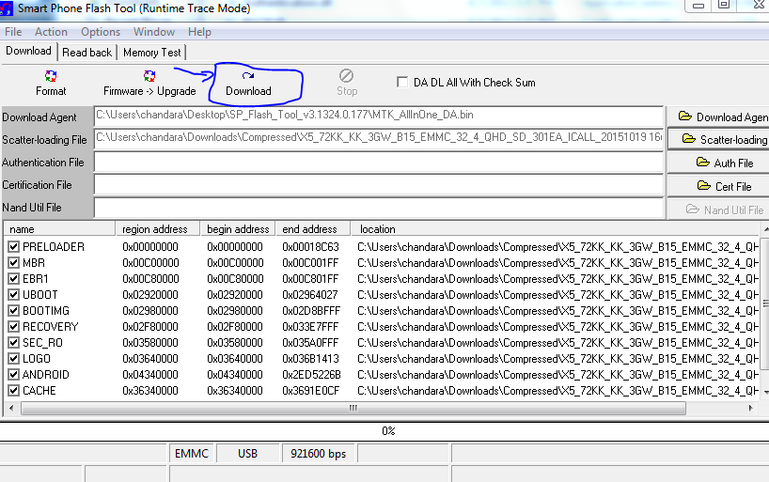Click the Download toolbar button
This screenshot has height=482, width=769.
pyautogui.click(x=248, y=84)
